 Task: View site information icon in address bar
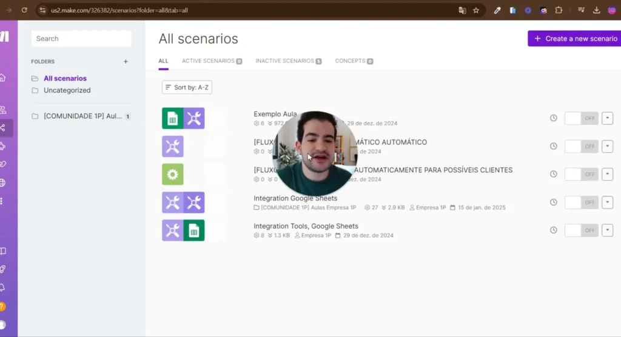(42, 10)
